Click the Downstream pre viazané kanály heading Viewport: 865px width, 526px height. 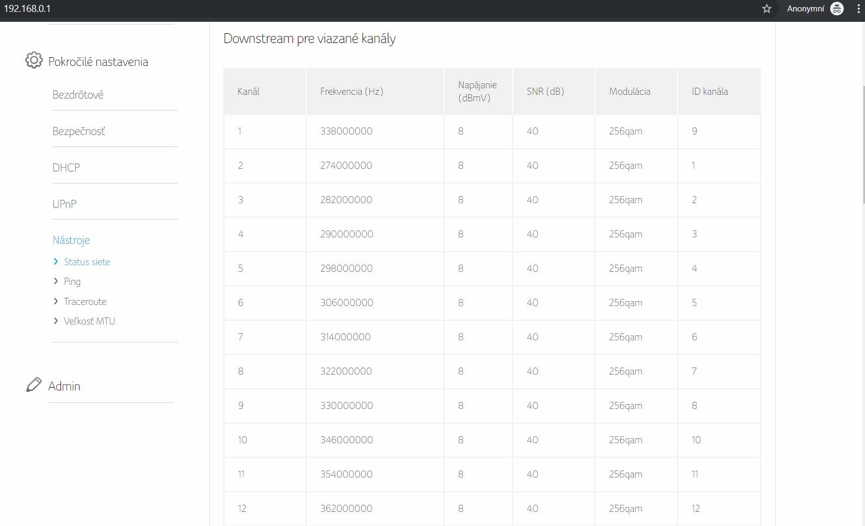(309, 39)
